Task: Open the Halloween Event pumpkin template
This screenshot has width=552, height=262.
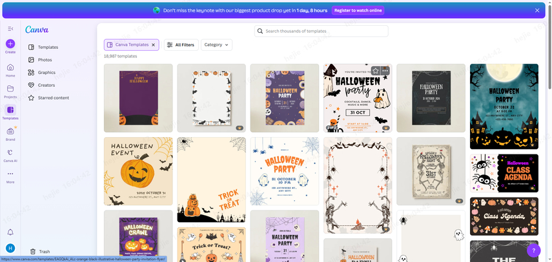Action: 138,171
